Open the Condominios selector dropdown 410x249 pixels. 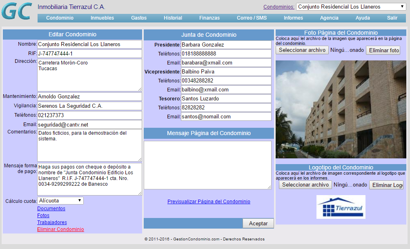click(x=350, y=7)
